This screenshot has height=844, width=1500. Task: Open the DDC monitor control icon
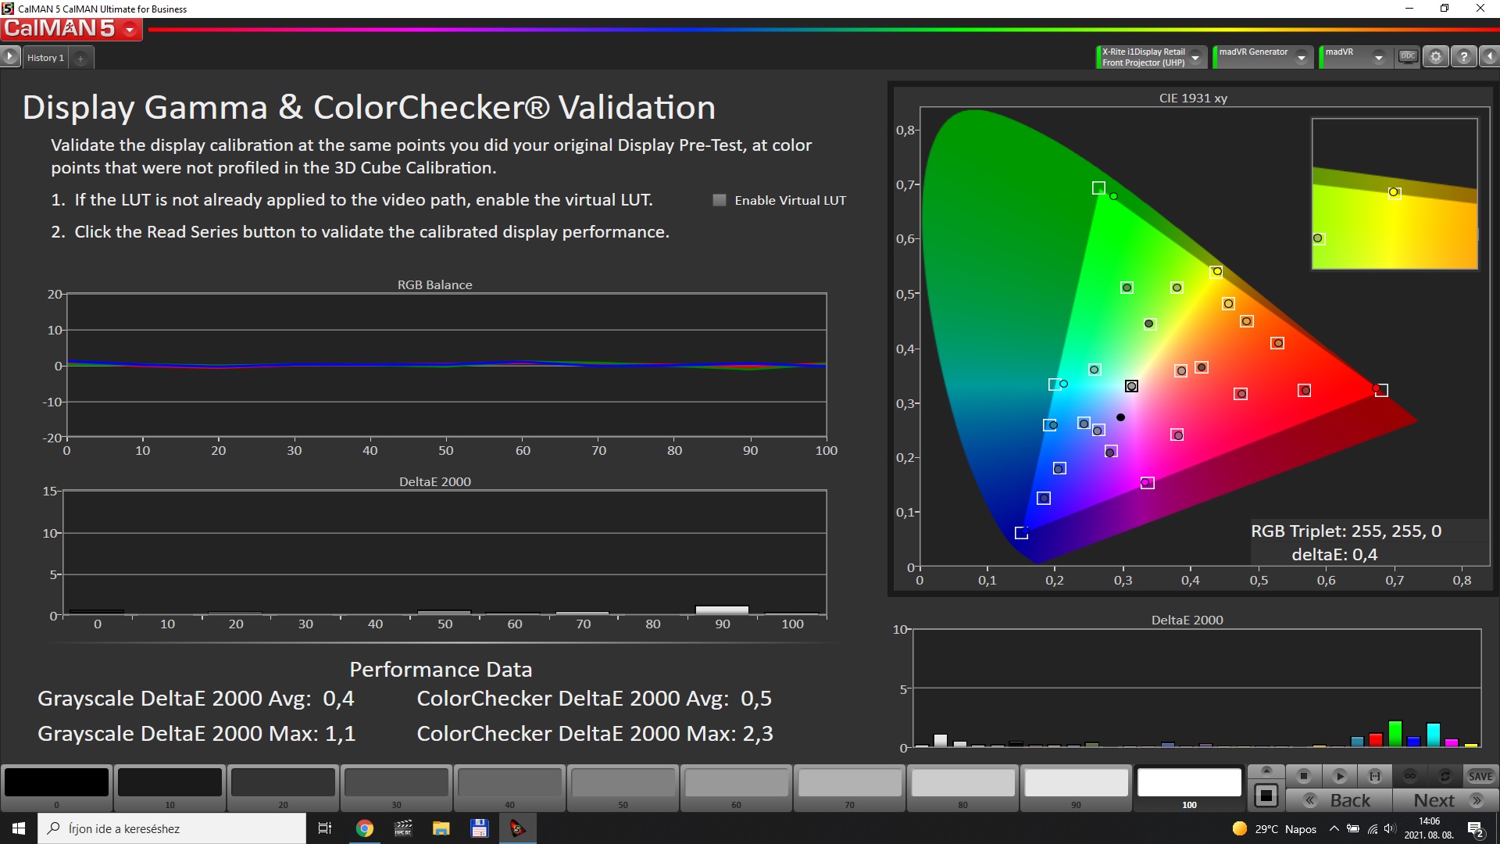coord(1408,56)
